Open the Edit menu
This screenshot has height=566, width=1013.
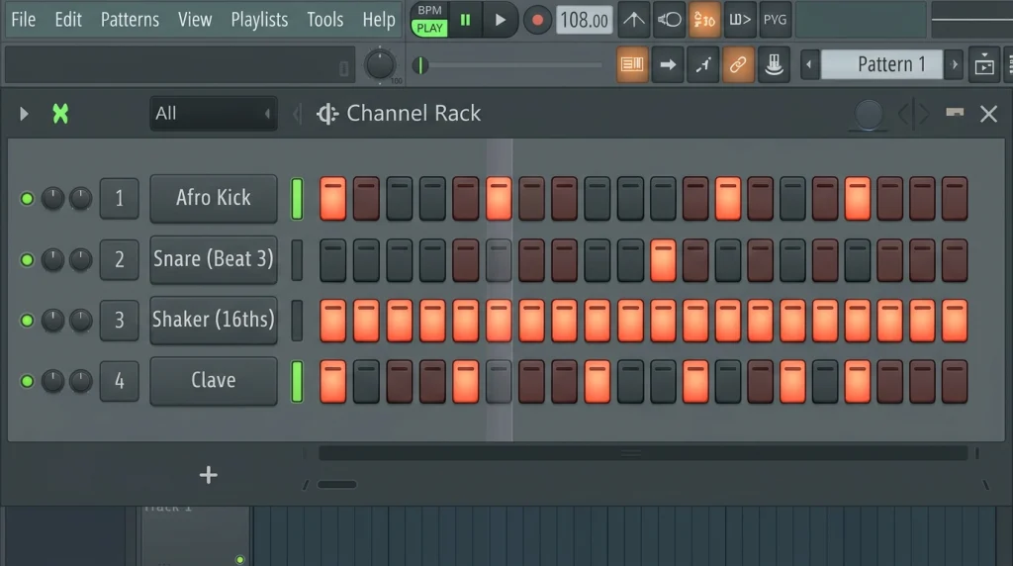point(68,20)
